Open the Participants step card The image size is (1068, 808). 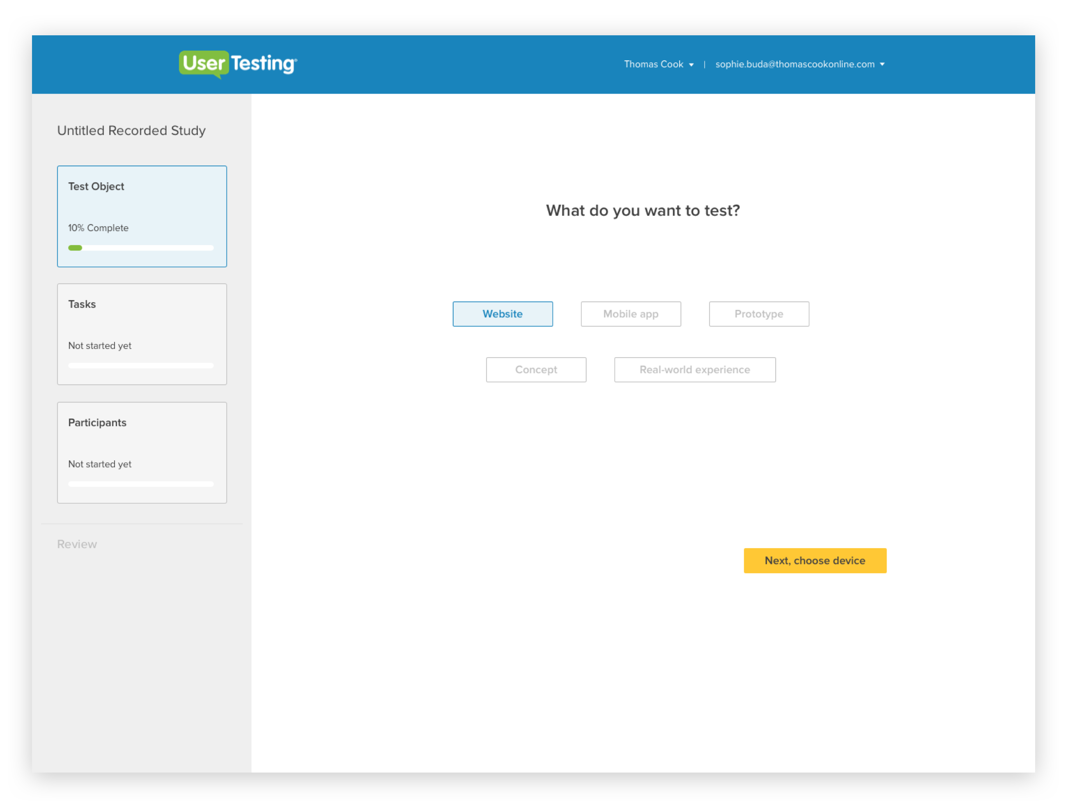142,453
